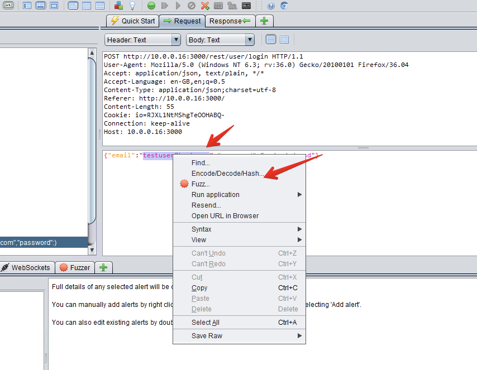Toggle combined header and body view icon
This screenshot has height=370, width=477.
[284, 40]
